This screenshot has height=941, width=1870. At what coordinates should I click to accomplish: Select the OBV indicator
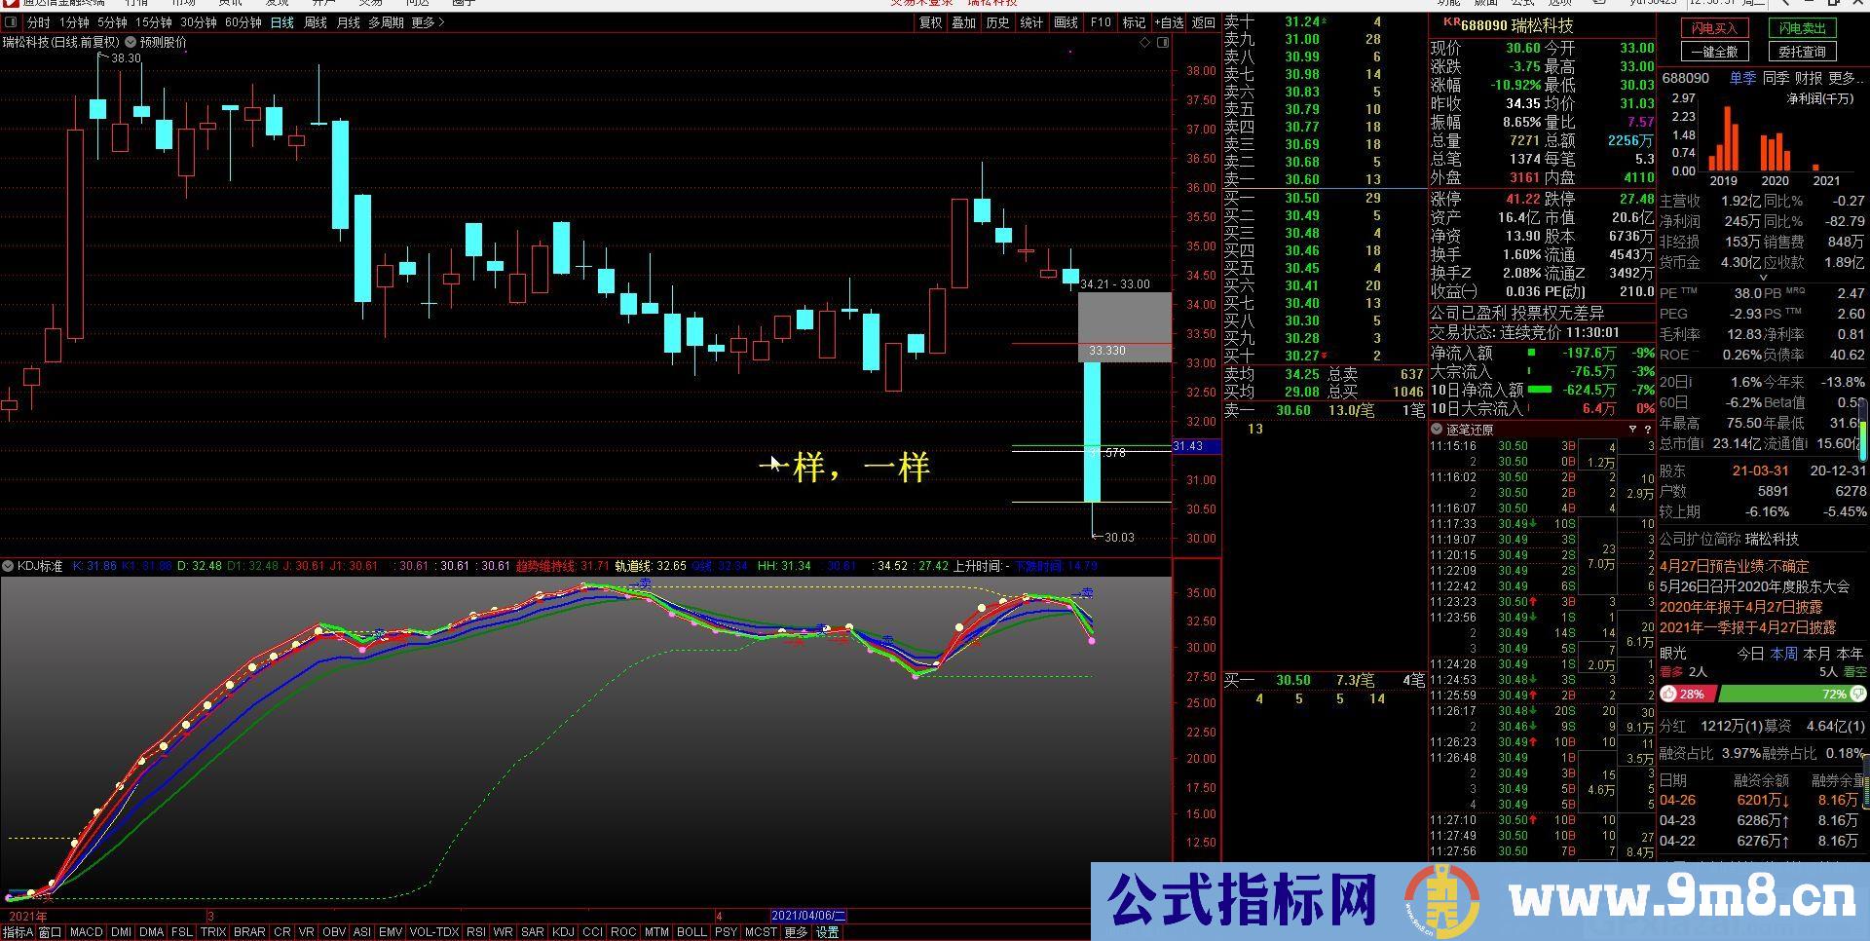pyautogui.click(x=333, y=932)
